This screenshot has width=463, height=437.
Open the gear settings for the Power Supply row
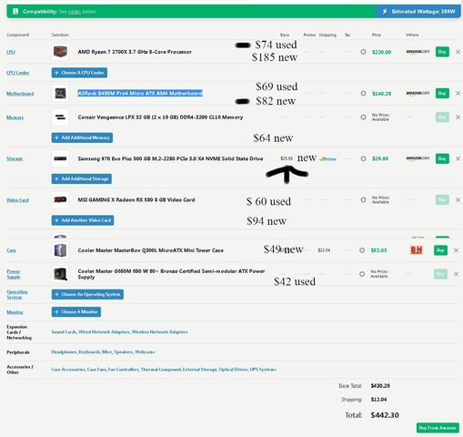coord(362,274)
